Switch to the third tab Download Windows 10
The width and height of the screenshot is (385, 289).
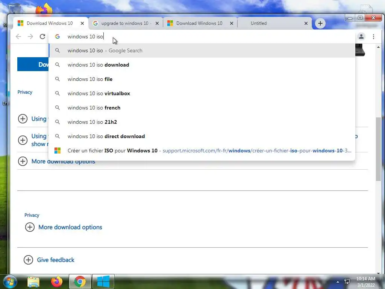click(x=199, y=23)
